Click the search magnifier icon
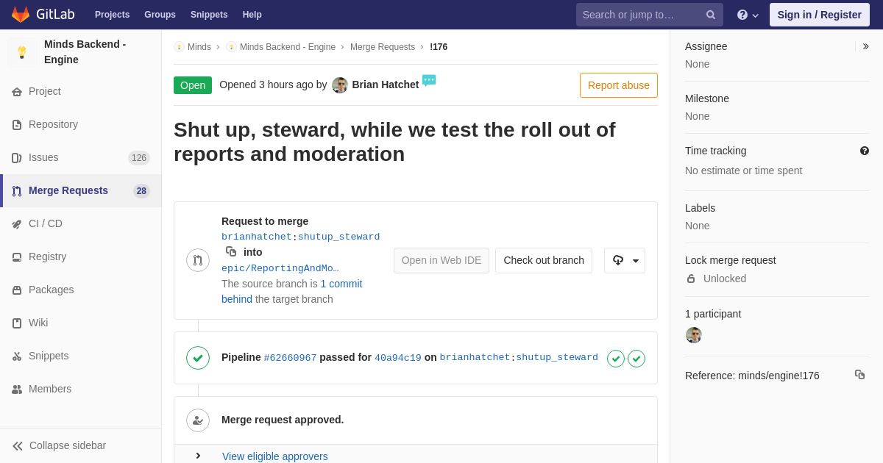 (x=711, y=15)
